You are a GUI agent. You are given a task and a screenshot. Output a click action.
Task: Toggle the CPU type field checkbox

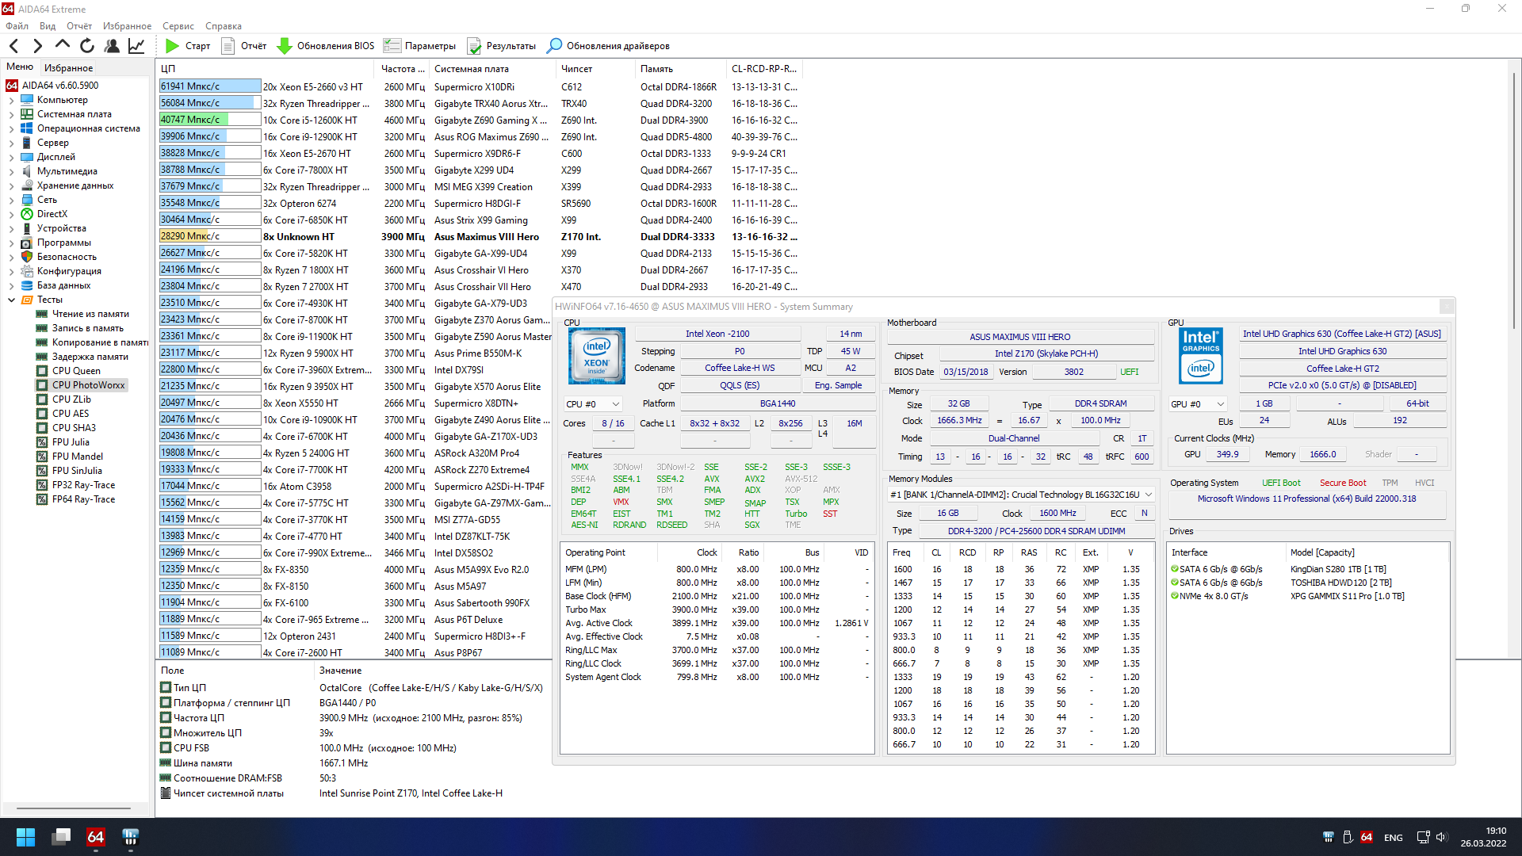click(166, 688)
